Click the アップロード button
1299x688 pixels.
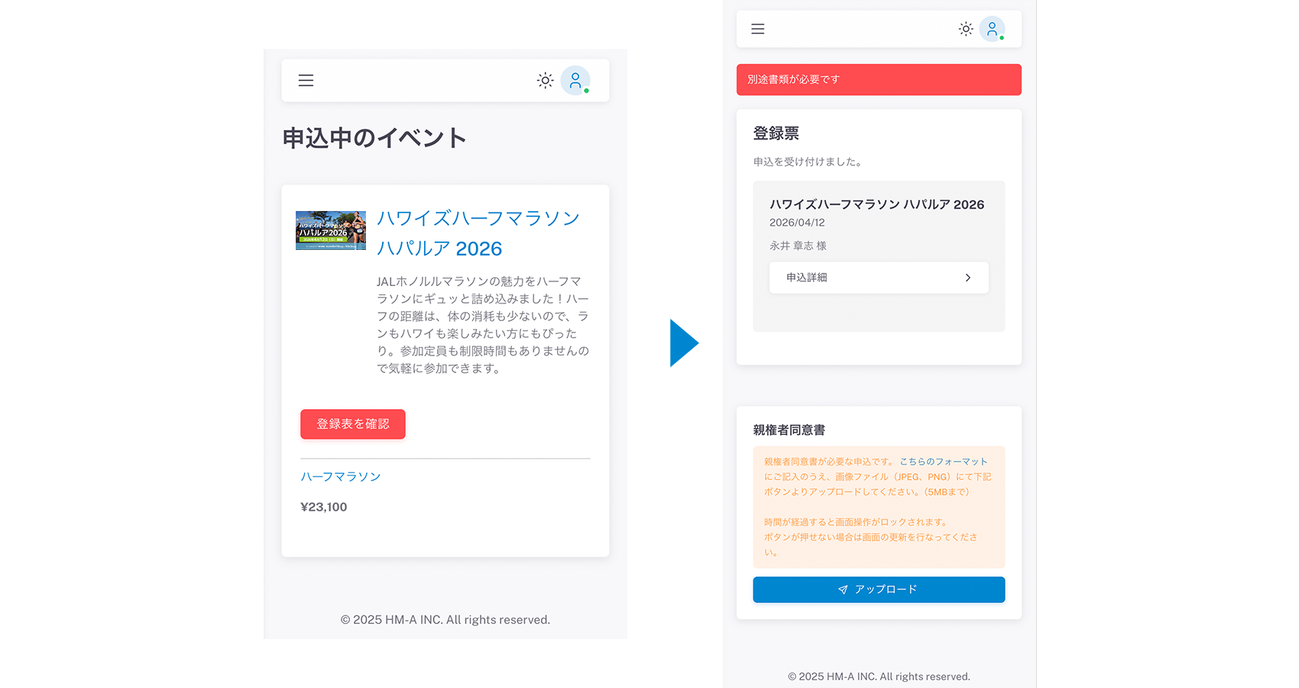tap(879, 589)
